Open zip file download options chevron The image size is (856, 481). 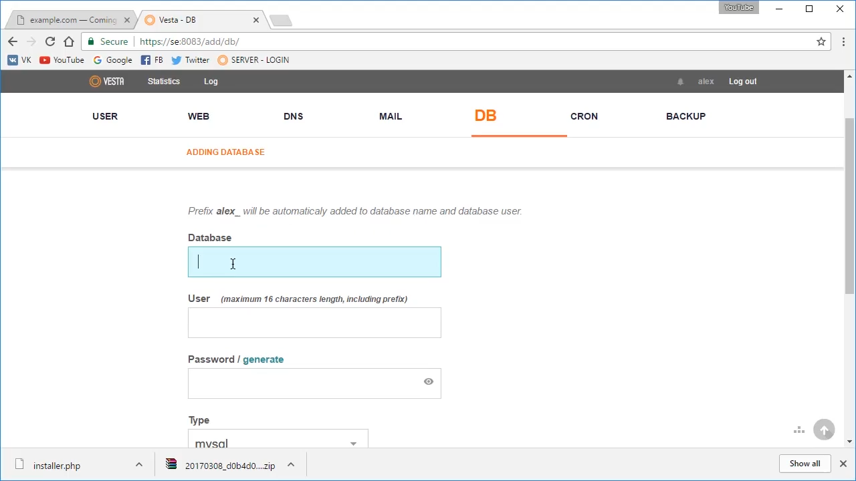[x=291, y=465]
